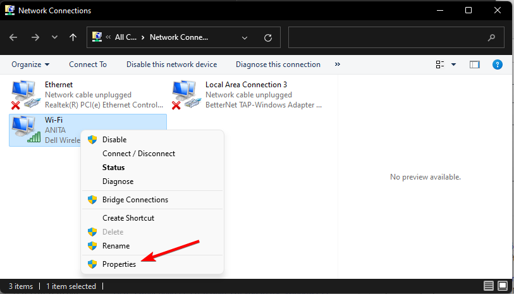514x294 pixels.
Task: Refresh the Network Connections view
Action: pyautogui.click(x=268, y=37)
